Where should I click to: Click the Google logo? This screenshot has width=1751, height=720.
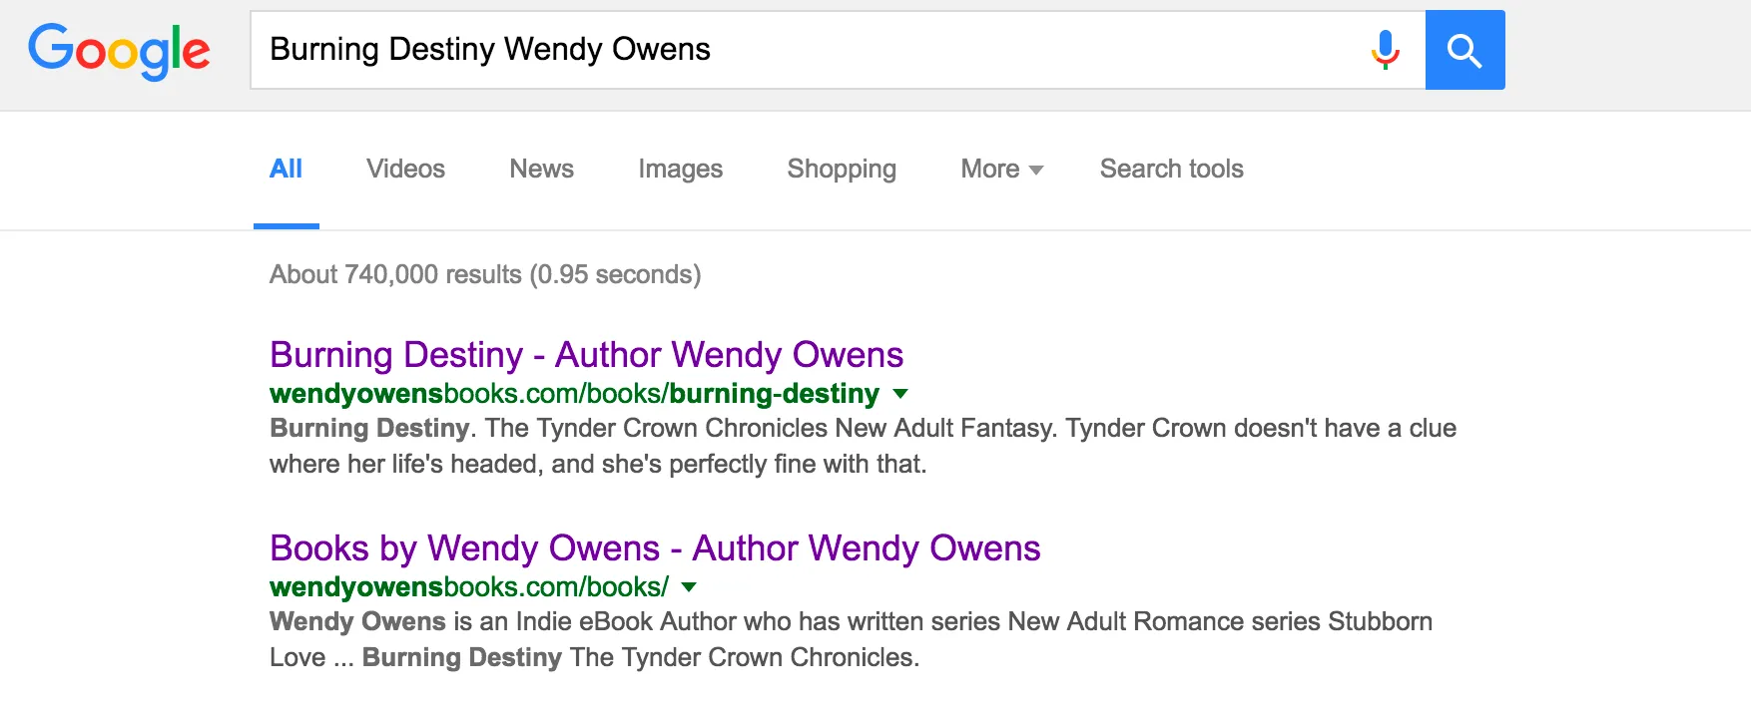119,50
